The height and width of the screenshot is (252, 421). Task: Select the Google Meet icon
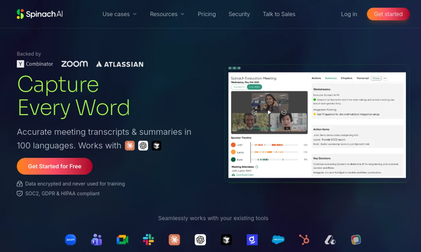tap(122, 240)
